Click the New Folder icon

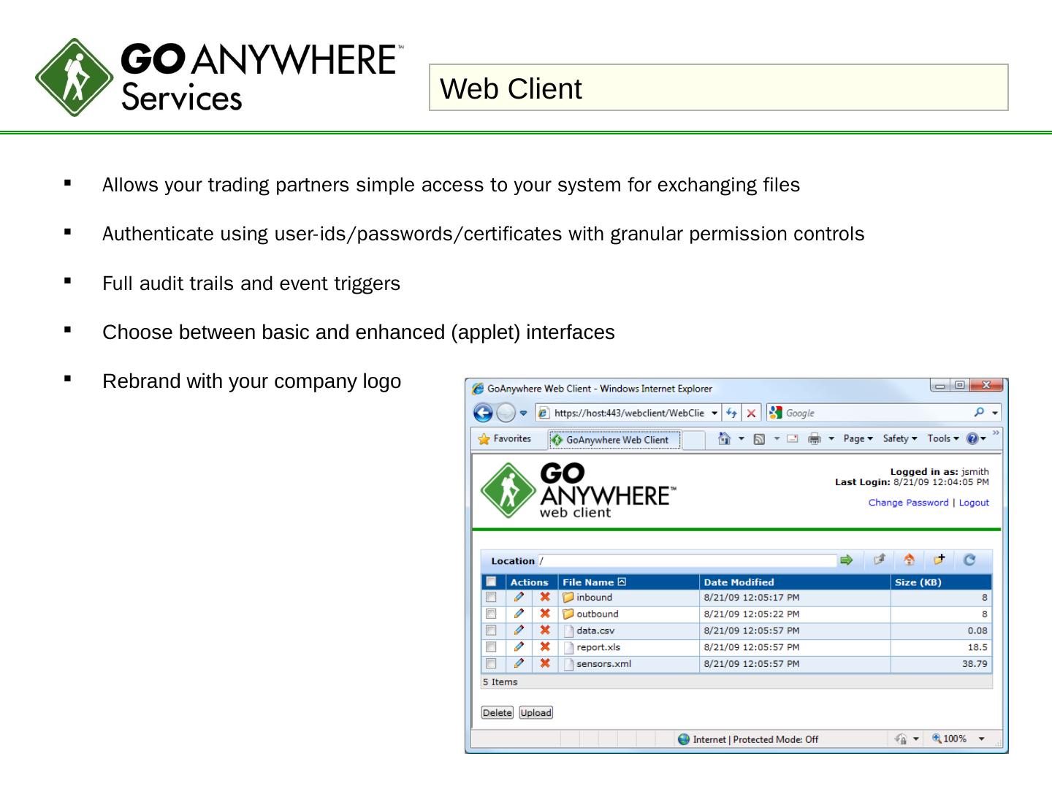(x=939, y=560)
